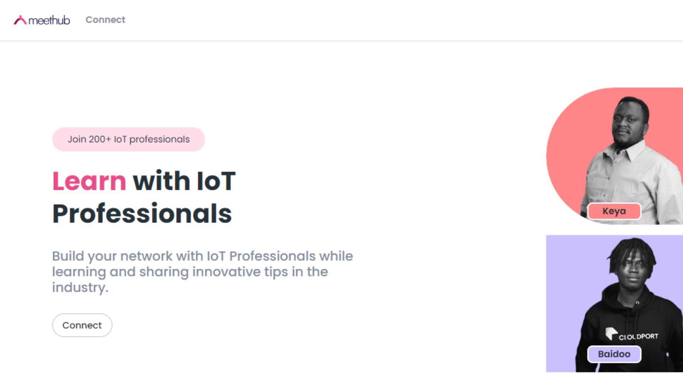Viewport: 683px width, 384px height.
Task: Open the Connect link in the navbar
Action: 105,20
